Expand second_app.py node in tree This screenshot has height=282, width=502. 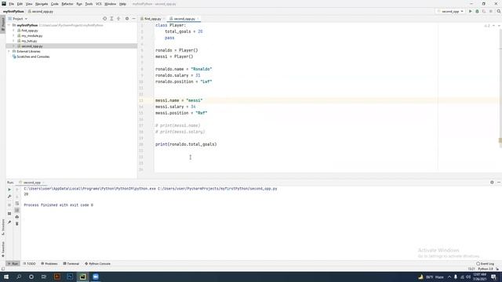(14, 46)
